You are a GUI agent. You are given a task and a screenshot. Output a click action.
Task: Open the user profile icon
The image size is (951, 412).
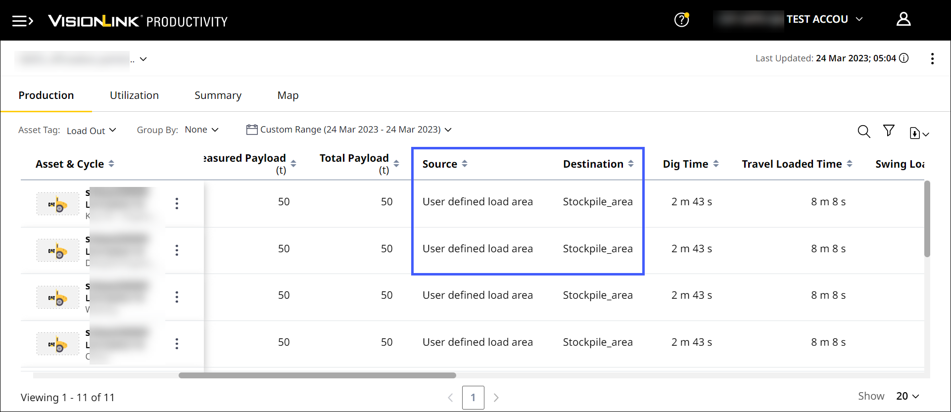[903, 19]
